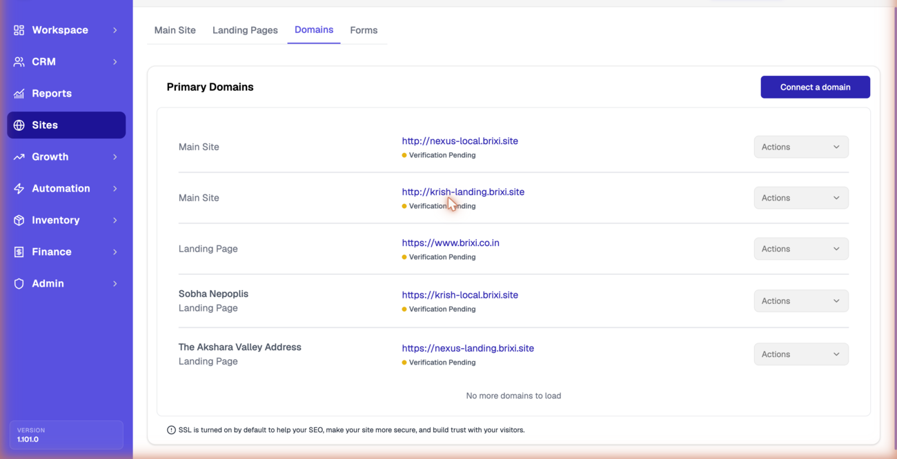Click the CRM people icon
This screenshot has width=897, height=459.
[19, 62]
